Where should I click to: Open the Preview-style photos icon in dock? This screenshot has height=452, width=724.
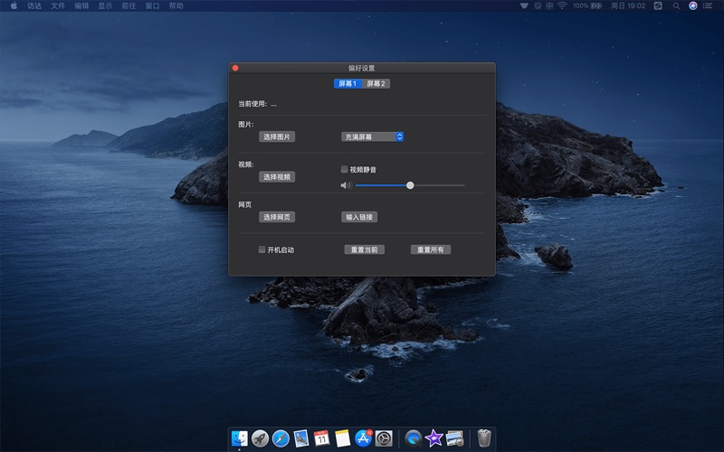[x=455, y=438]
